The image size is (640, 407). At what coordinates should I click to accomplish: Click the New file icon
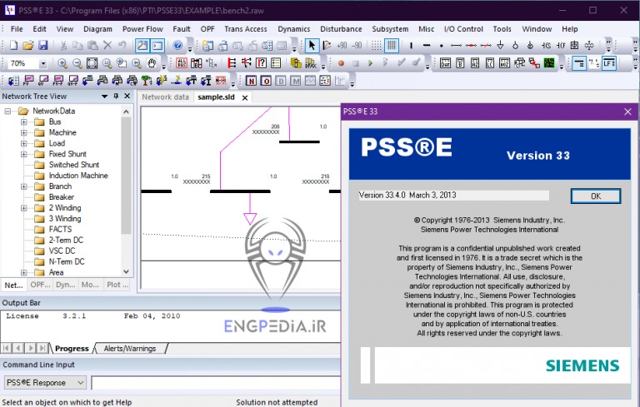pos(13,45)
